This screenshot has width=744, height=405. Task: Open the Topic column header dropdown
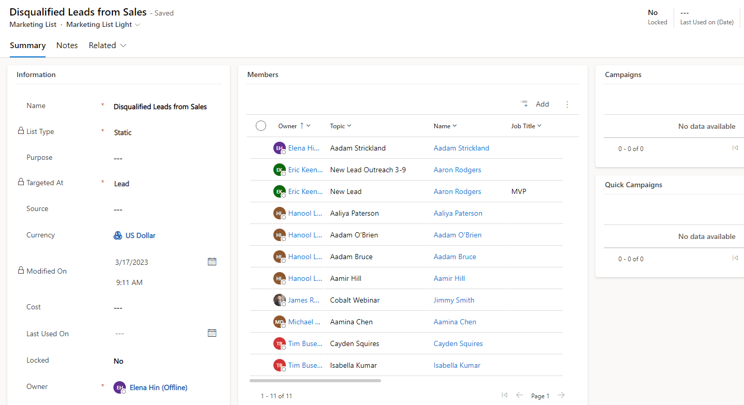click(340, 125)
